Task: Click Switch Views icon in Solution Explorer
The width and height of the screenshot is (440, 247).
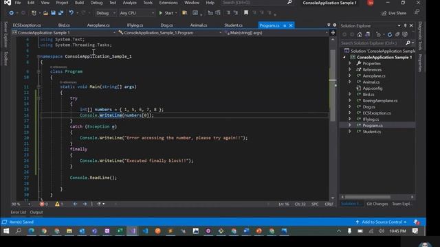Action: tap(367, 34)
